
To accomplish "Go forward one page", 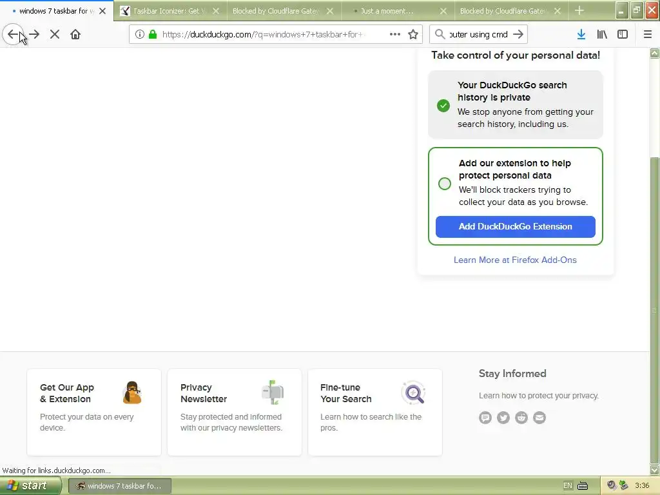I will pyautogui.click(x=35, y=35).
